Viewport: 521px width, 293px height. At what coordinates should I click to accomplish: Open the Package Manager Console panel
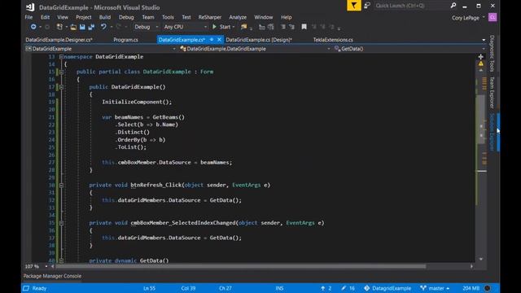click(x=52, y=276)
